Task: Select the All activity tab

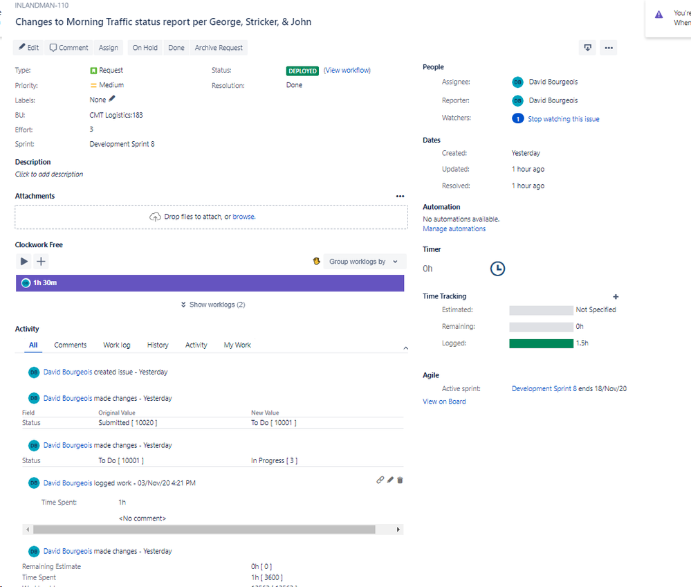Action: [33, 345]
